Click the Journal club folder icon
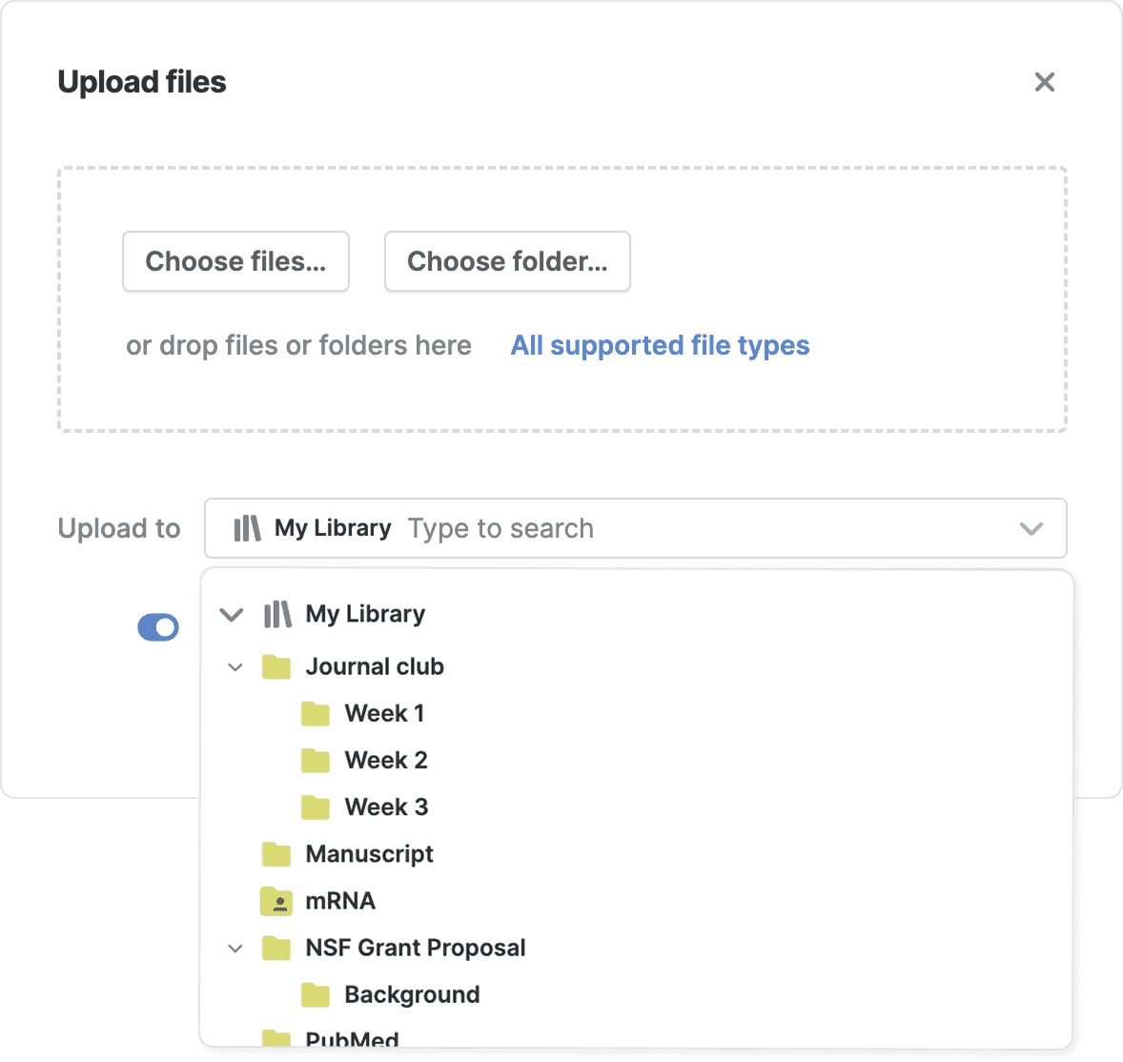Screen dimensions: 1123x1062 [x=276, y=666]
